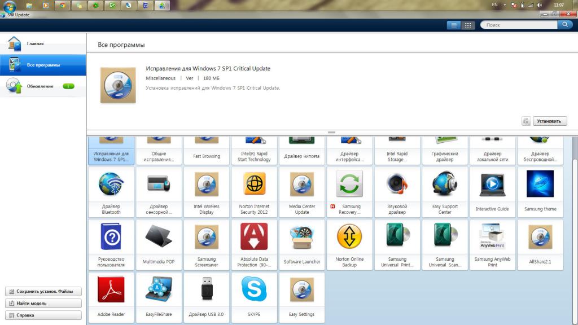The width and height of the screenshot is (578, 325).
Task: Click the Установить button
Action: (550, 121)
